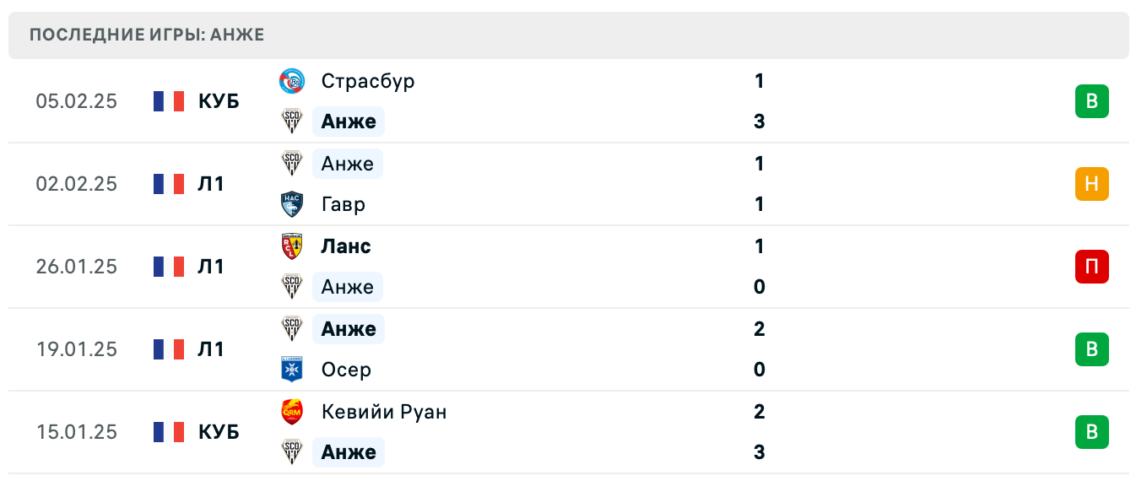Click green В badge for Auxerre match

click(x=1091, y=349)
